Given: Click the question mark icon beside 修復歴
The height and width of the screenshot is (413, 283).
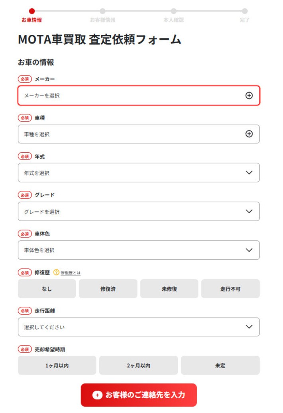Looking at the screenshot, I should pos(56,272).
